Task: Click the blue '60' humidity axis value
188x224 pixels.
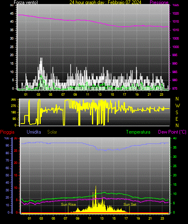Action: [7, 168]
